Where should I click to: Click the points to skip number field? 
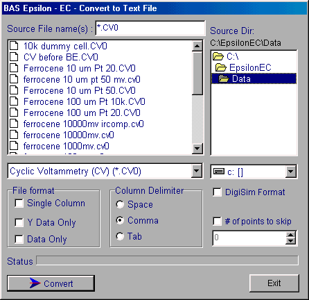(x=249, y=237)
